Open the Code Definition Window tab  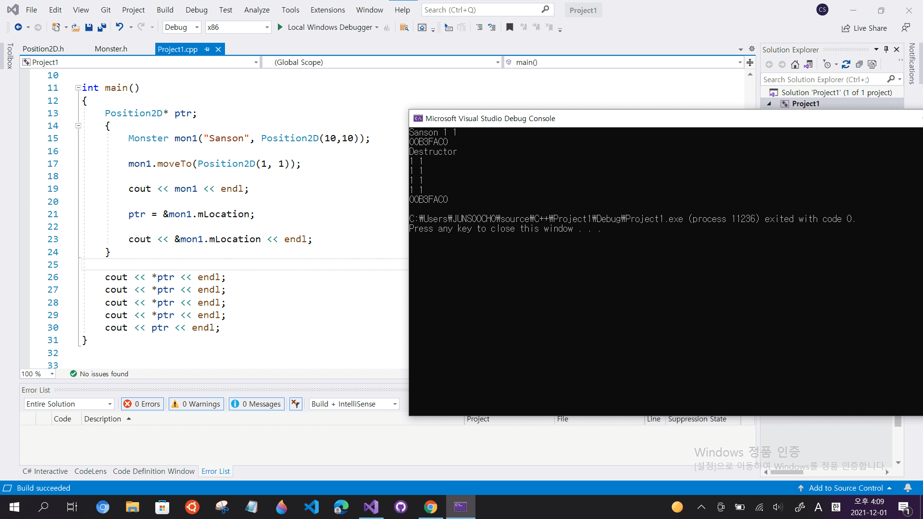click(153, 471)
